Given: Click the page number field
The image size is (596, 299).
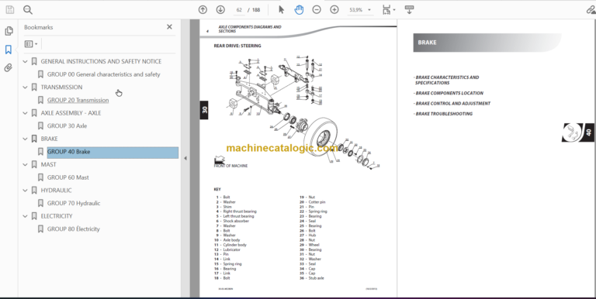Looking at the screenshot, I should 239,10.
